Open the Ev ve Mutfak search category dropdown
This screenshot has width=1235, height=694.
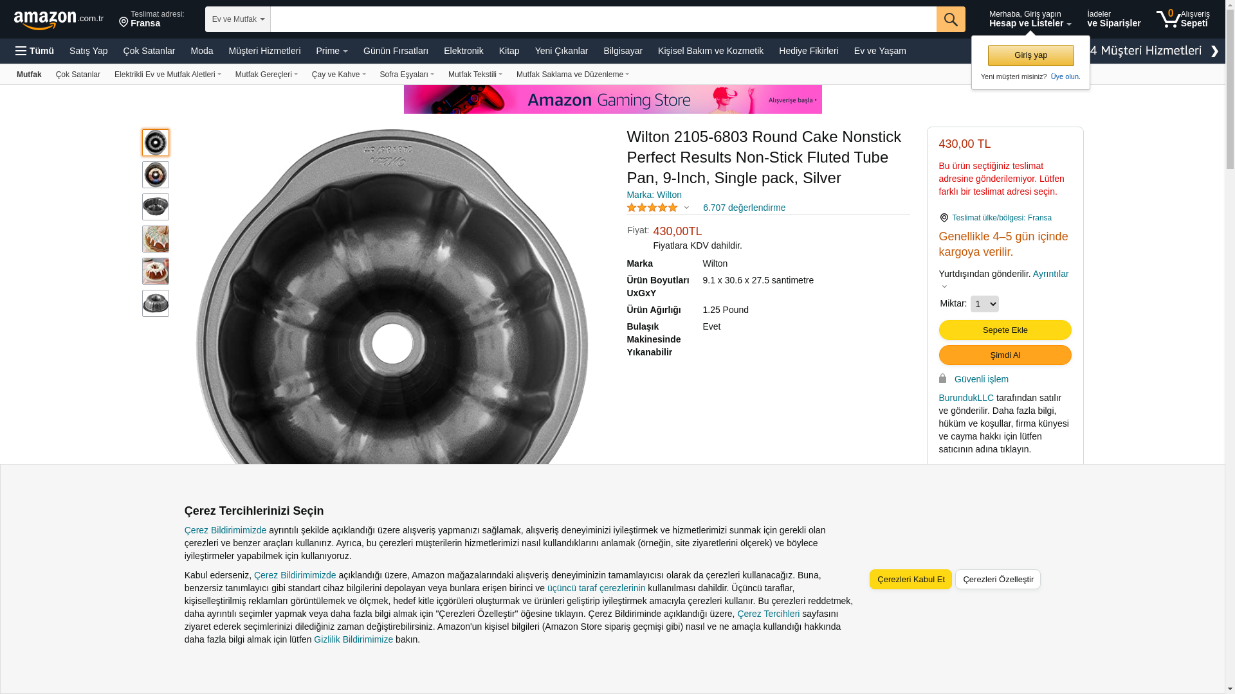(x=238, y=19)
